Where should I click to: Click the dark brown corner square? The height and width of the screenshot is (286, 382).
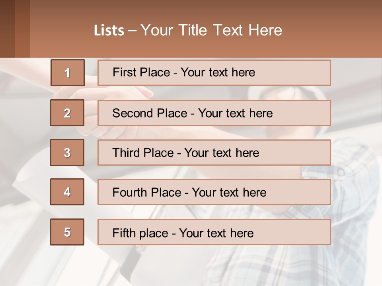pyautogui.click(x=7, y=29)
